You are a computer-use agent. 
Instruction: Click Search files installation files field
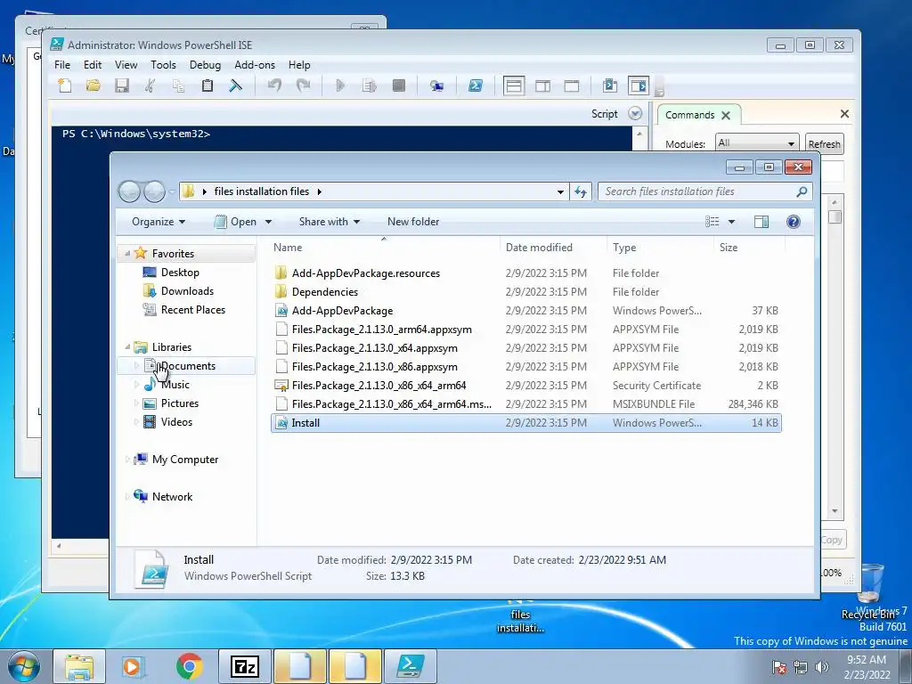tap(705, 191)
